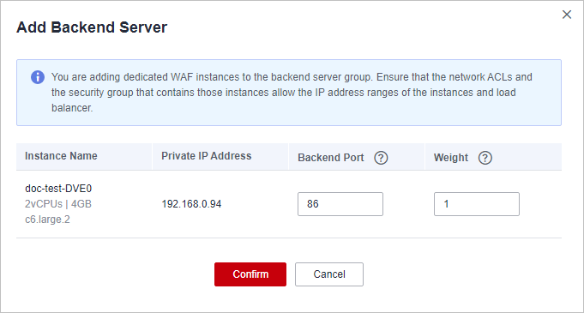Click the Backend Port column header label

(x=331, y=158)
